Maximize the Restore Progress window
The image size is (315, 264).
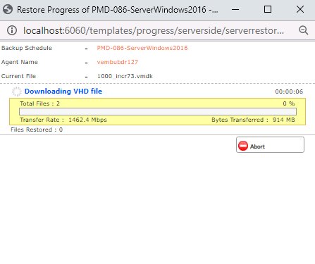coord(268,10)
